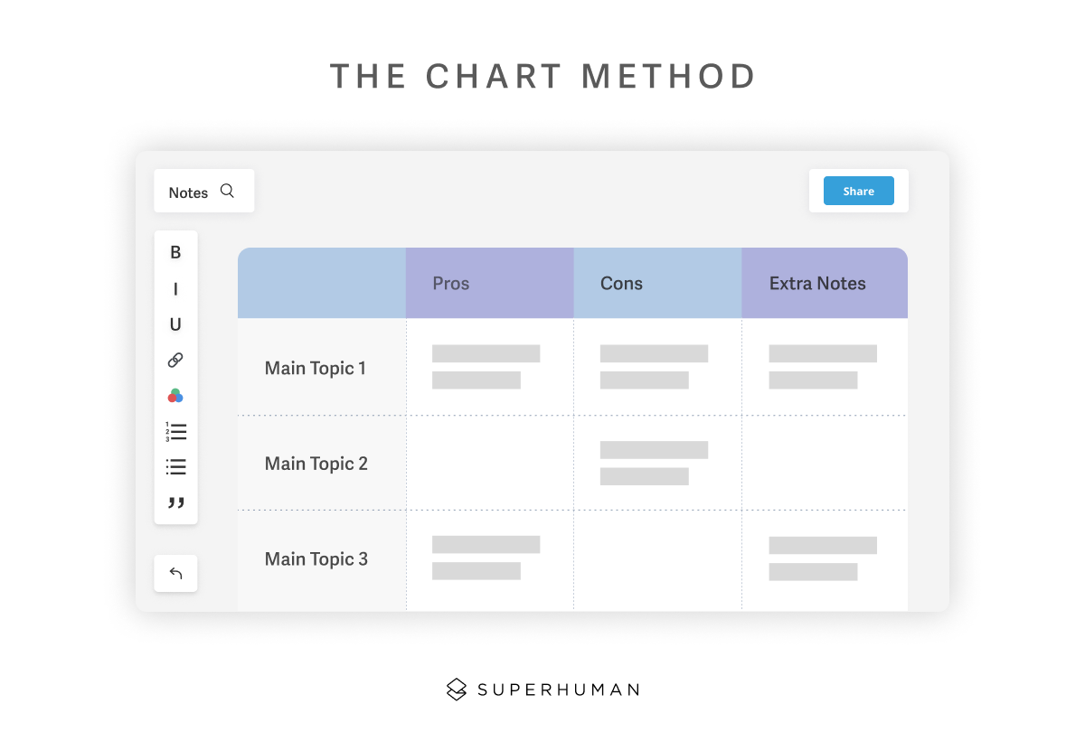Image resolution: width=1085 pixels, height=732 pixels.
Task: Toggle Bold formatting in toolbar
Action: (175, 253)
